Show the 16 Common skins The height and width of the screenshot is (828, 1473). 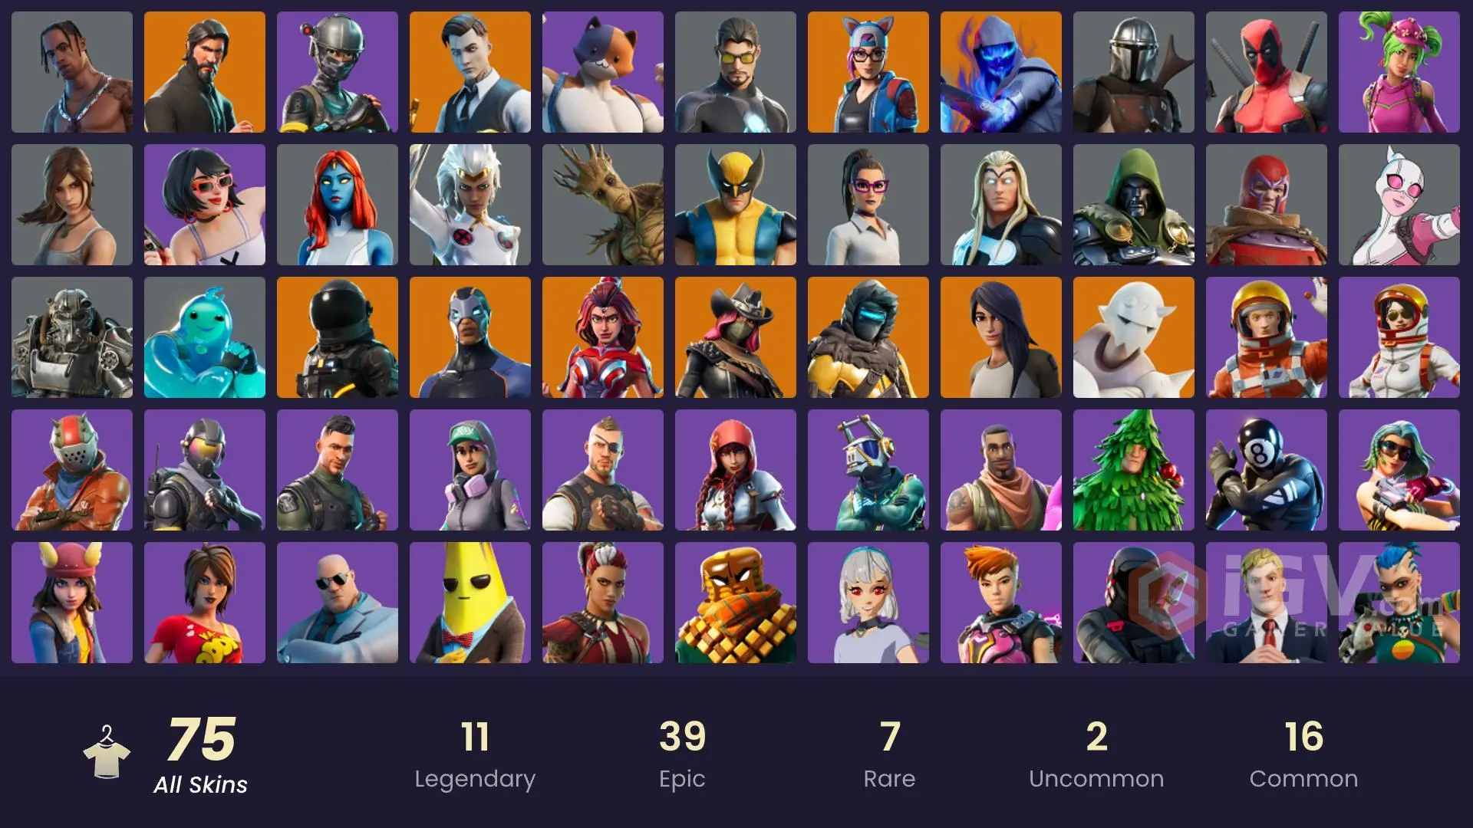click(x=1303, y=755)
